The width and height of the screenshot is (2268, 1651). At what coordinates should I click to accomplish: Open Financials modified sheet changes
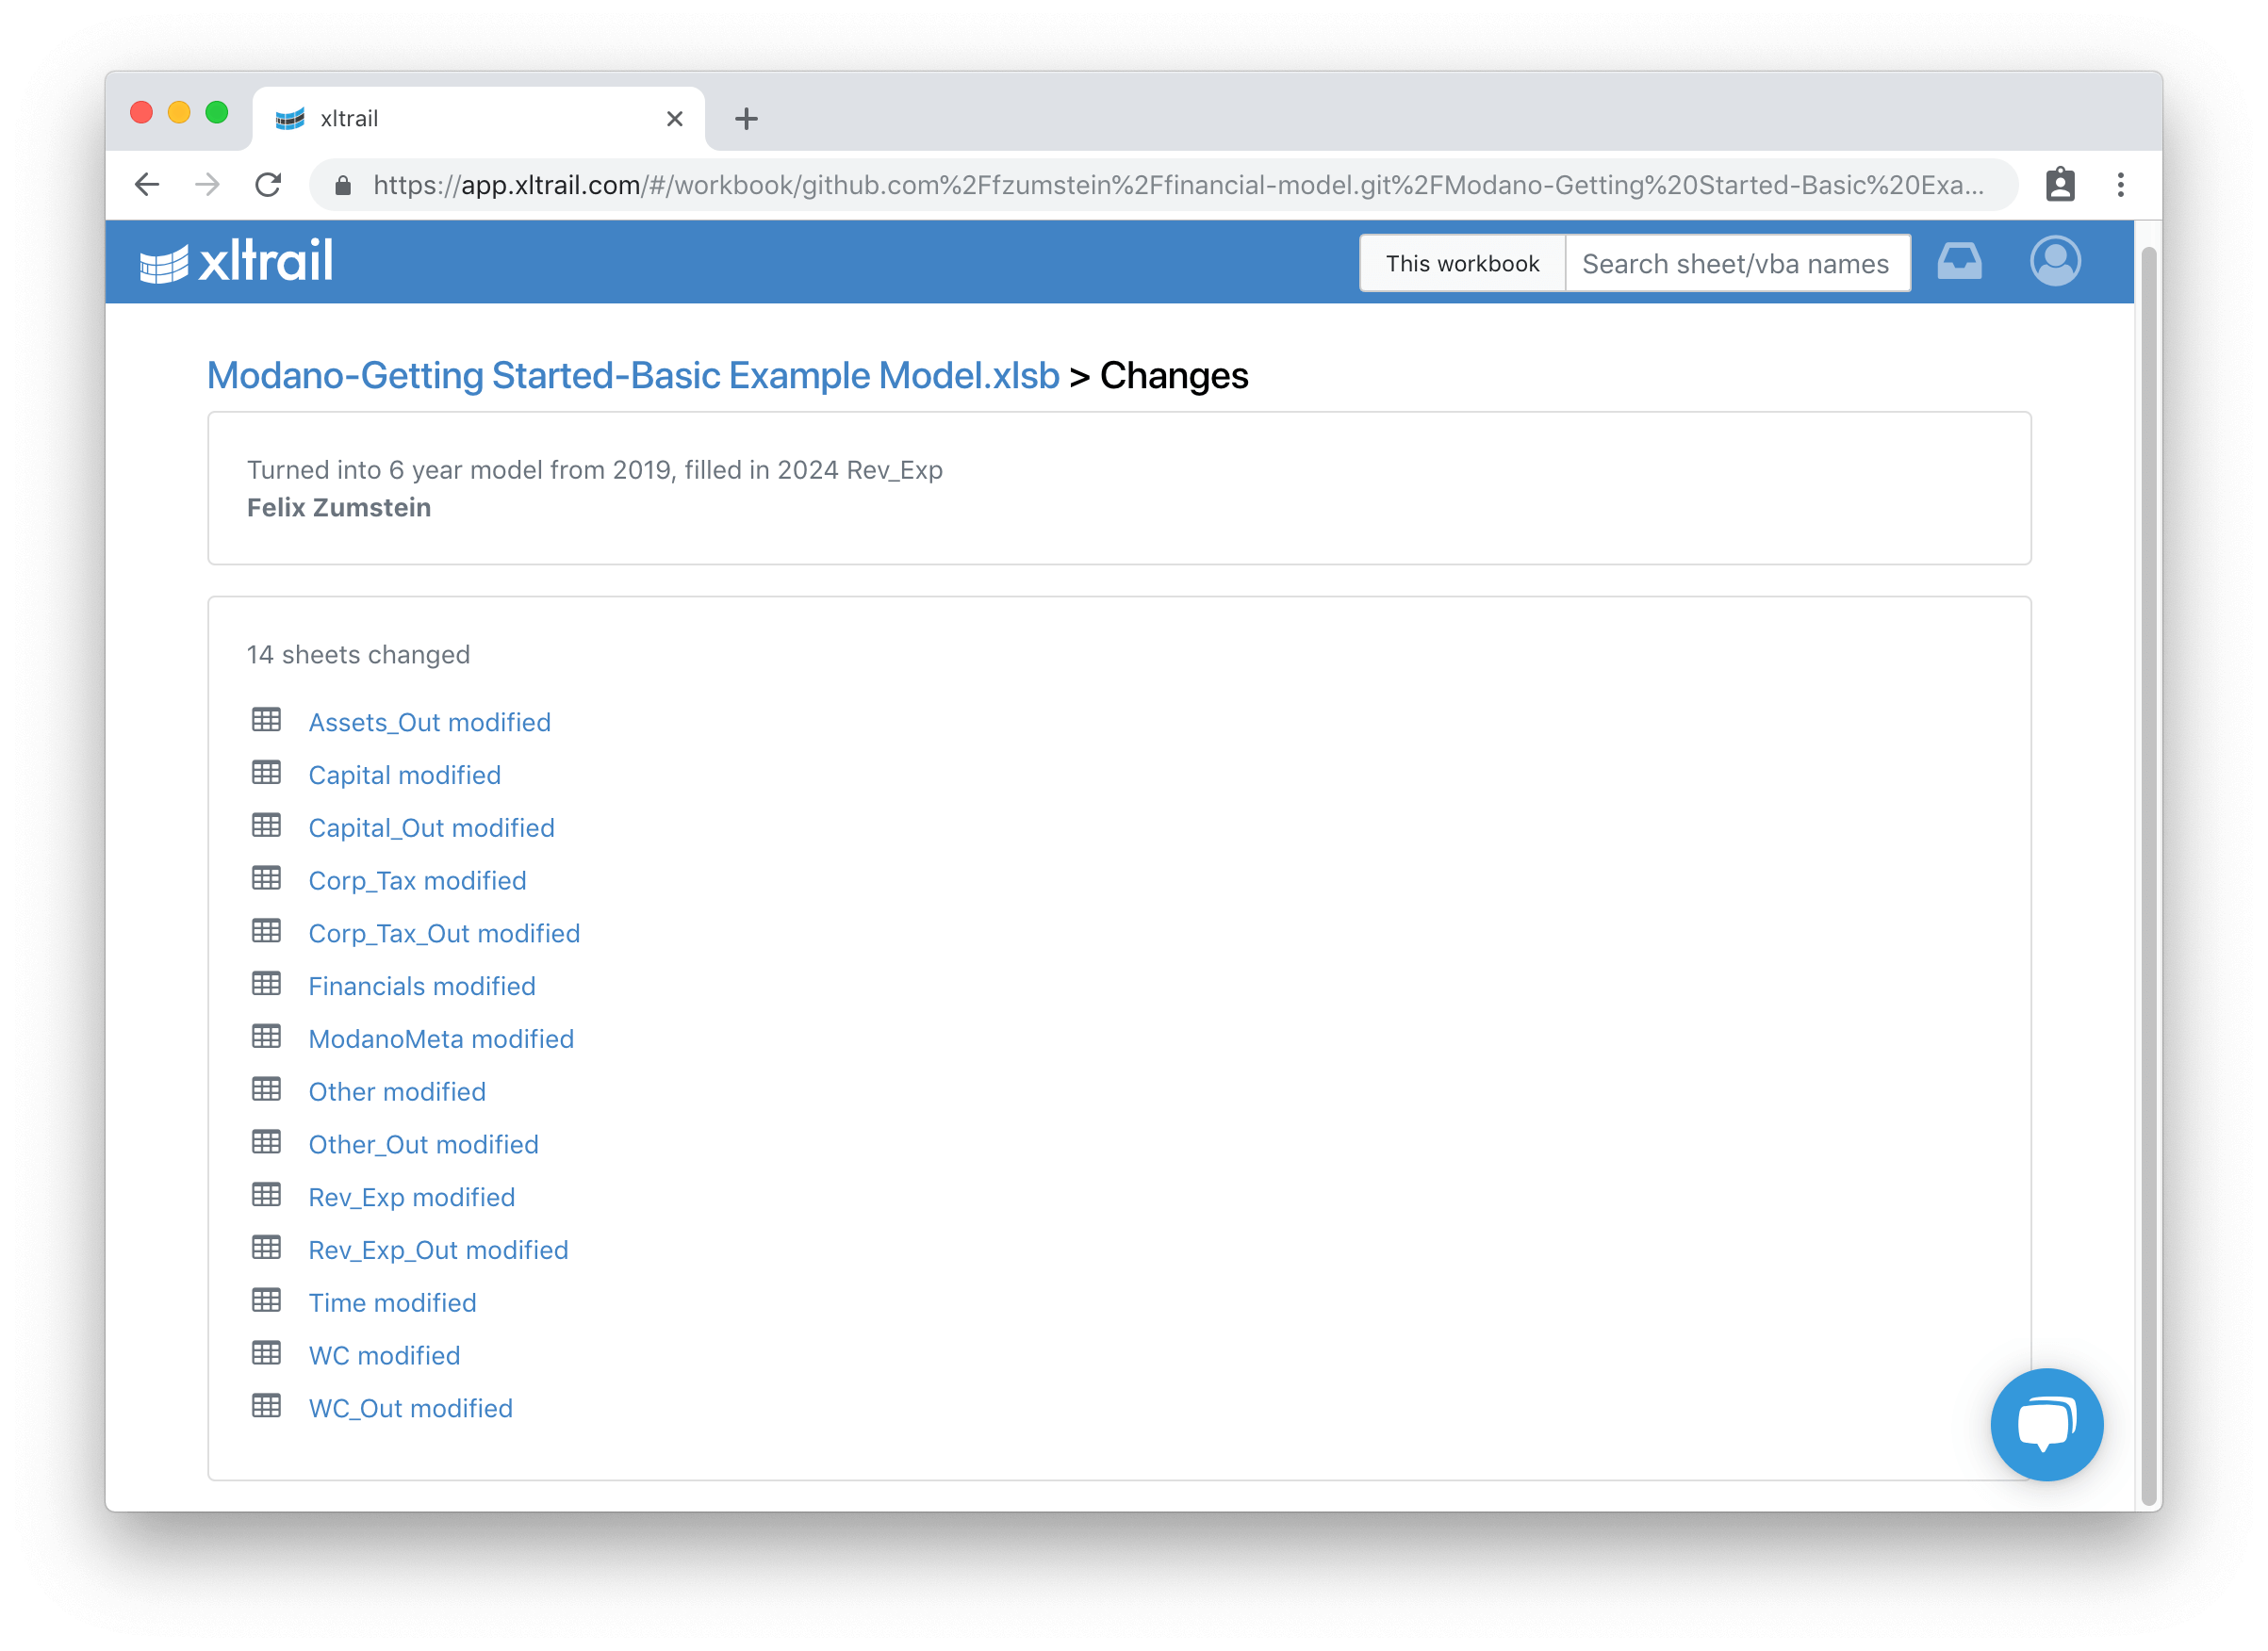point(421,987)
